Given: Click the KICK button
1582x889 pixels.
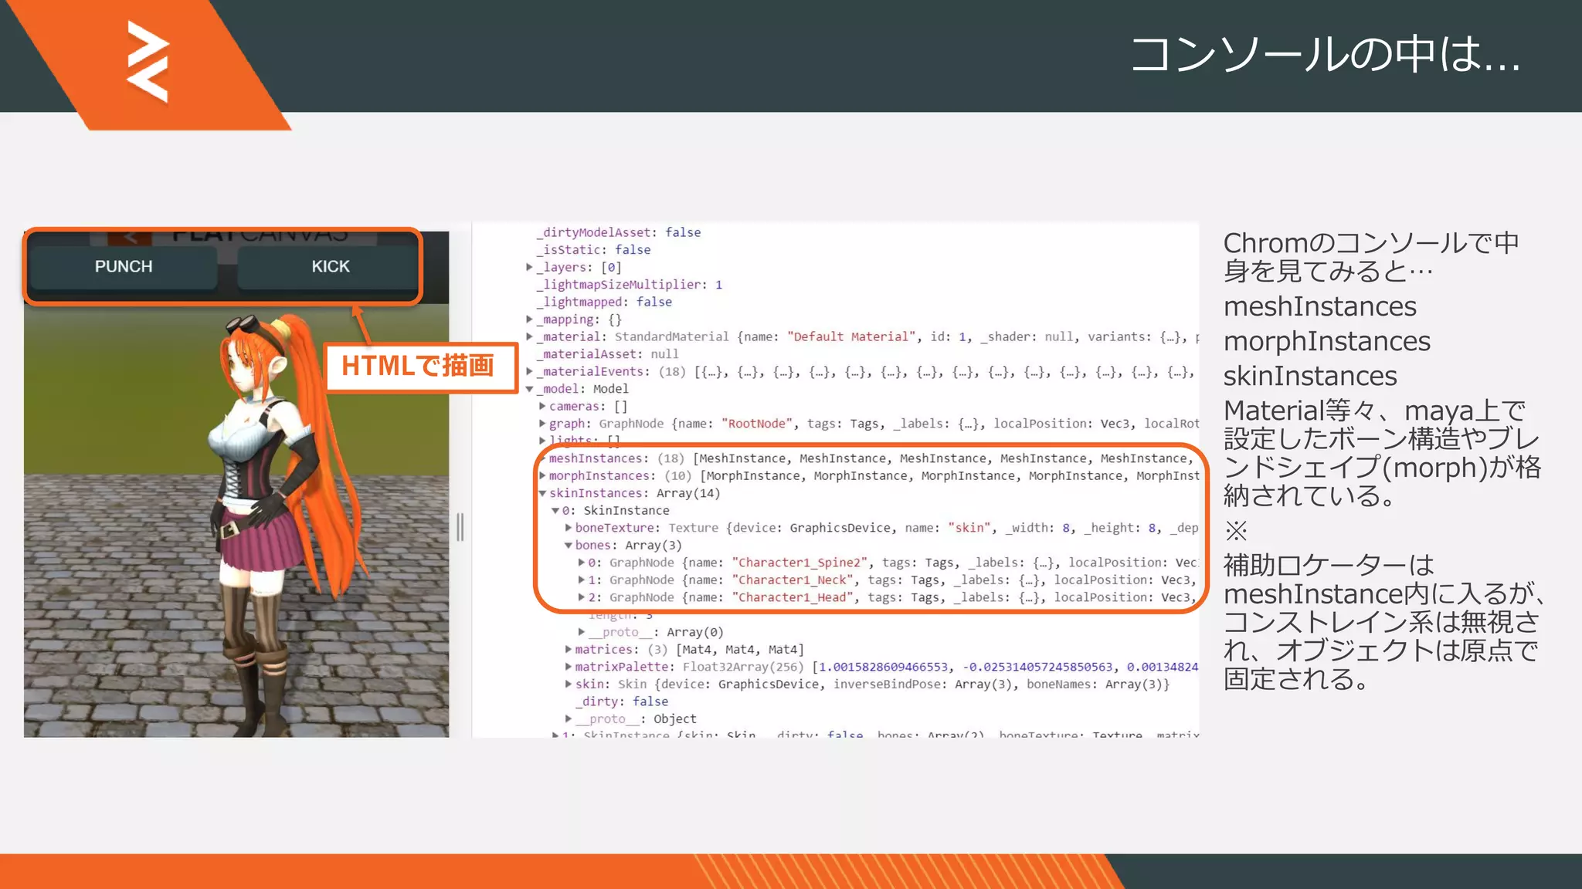Looking at the screenshot, I should (x=331, y=266).
